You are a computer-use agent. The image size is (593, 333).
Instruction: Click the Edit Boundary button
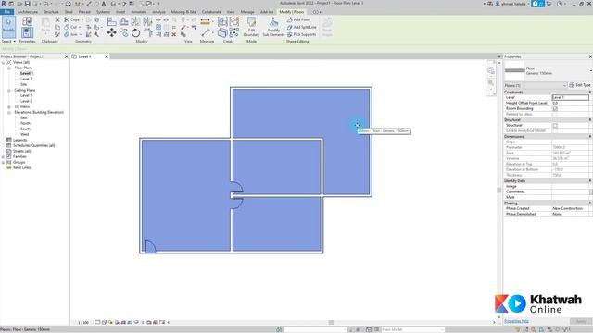click(x=251, y=27)
